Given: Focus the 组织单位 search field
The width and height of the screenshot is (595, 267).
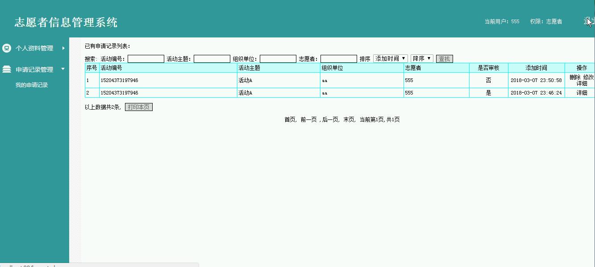Looking at the screenshot, I should [x=278, y=59].
